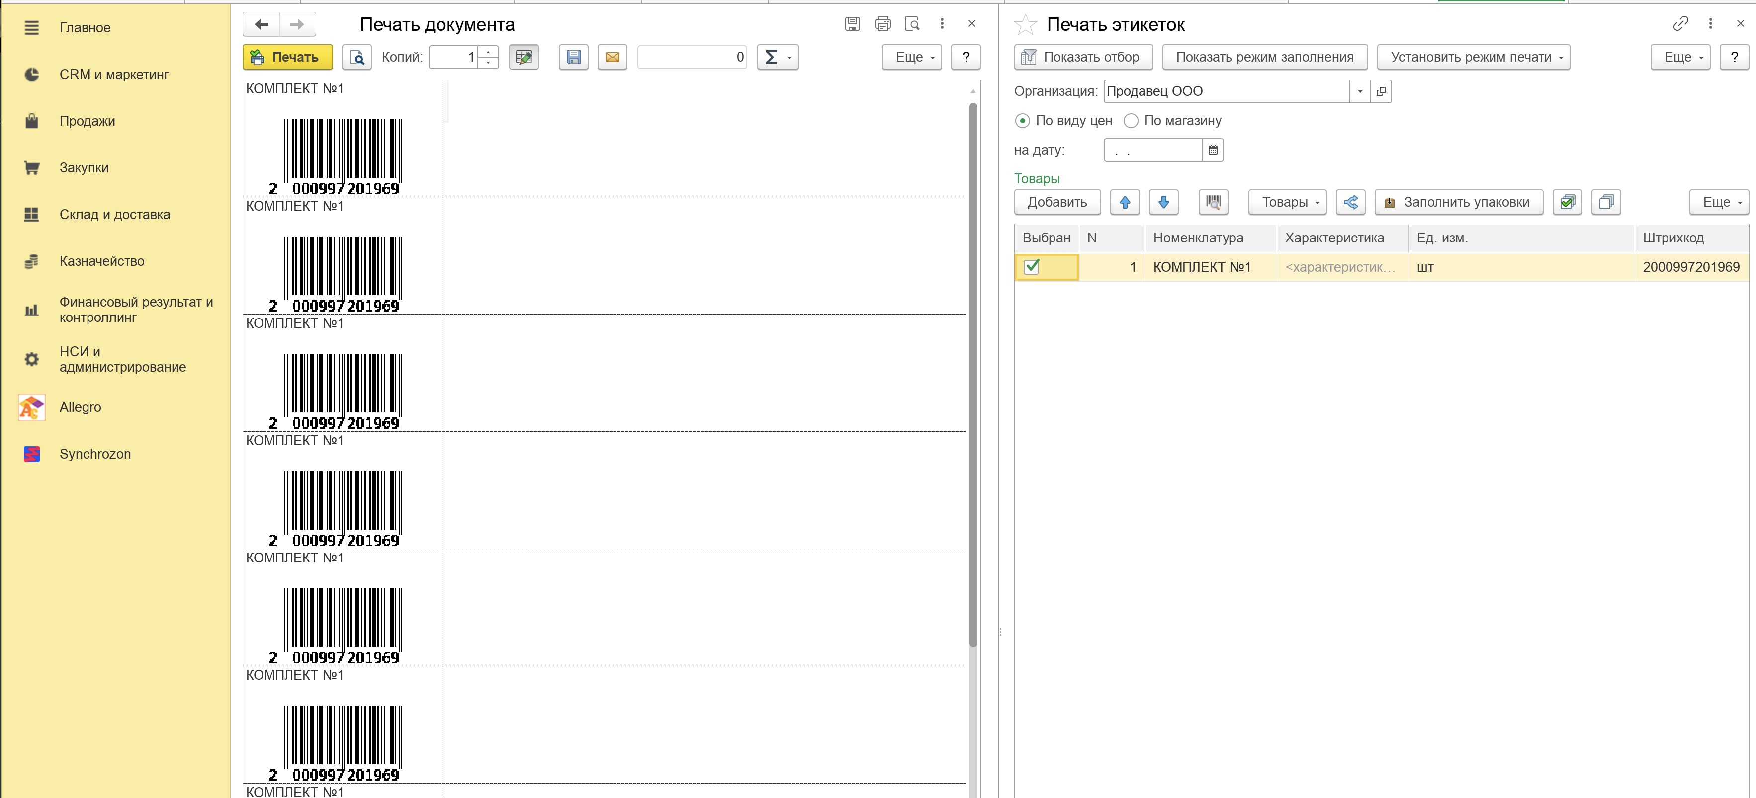Screen dimensions: 1756x798
Task: Open the Продавец ООО organization card icon
Action: click(x=1381, y=91)
